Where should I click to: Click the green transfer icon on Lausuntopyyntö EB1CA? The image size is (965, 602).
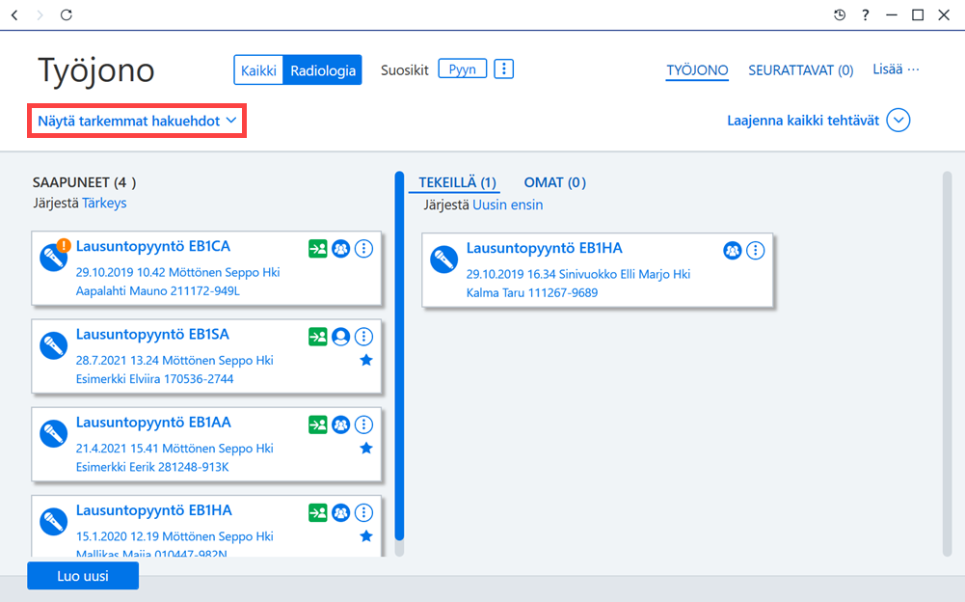coord(317,249)
